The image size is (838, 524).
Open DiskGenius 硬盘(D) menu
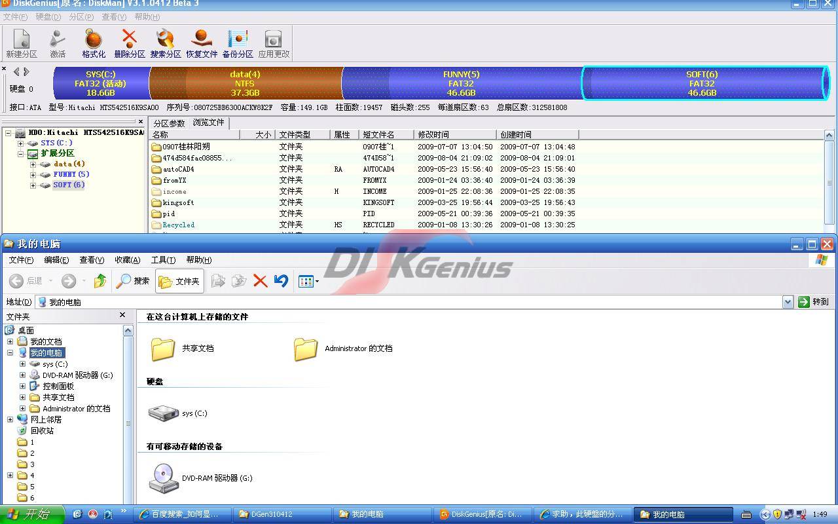48,17
